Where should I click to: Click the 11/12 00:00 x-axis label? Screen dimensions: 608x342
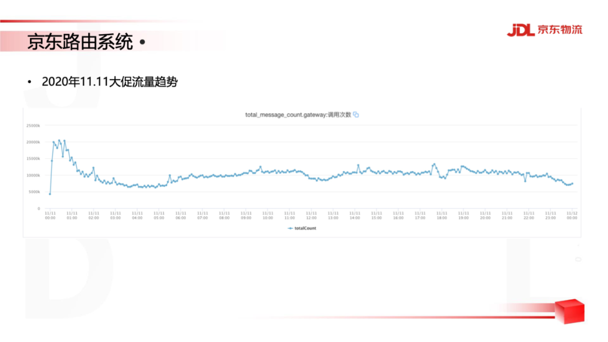(572, 216)
